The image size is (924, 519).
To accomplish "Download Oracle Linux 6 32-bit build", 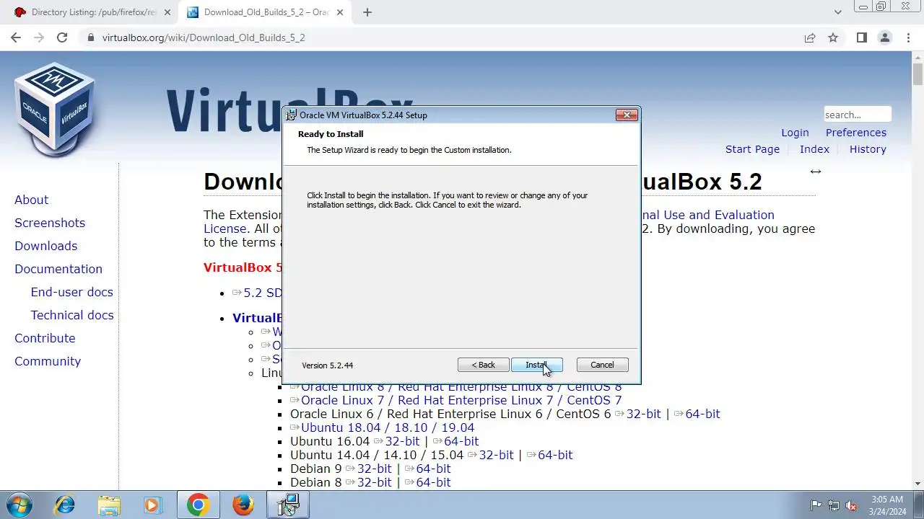I will pyautogui.click(x=643, y=414).
